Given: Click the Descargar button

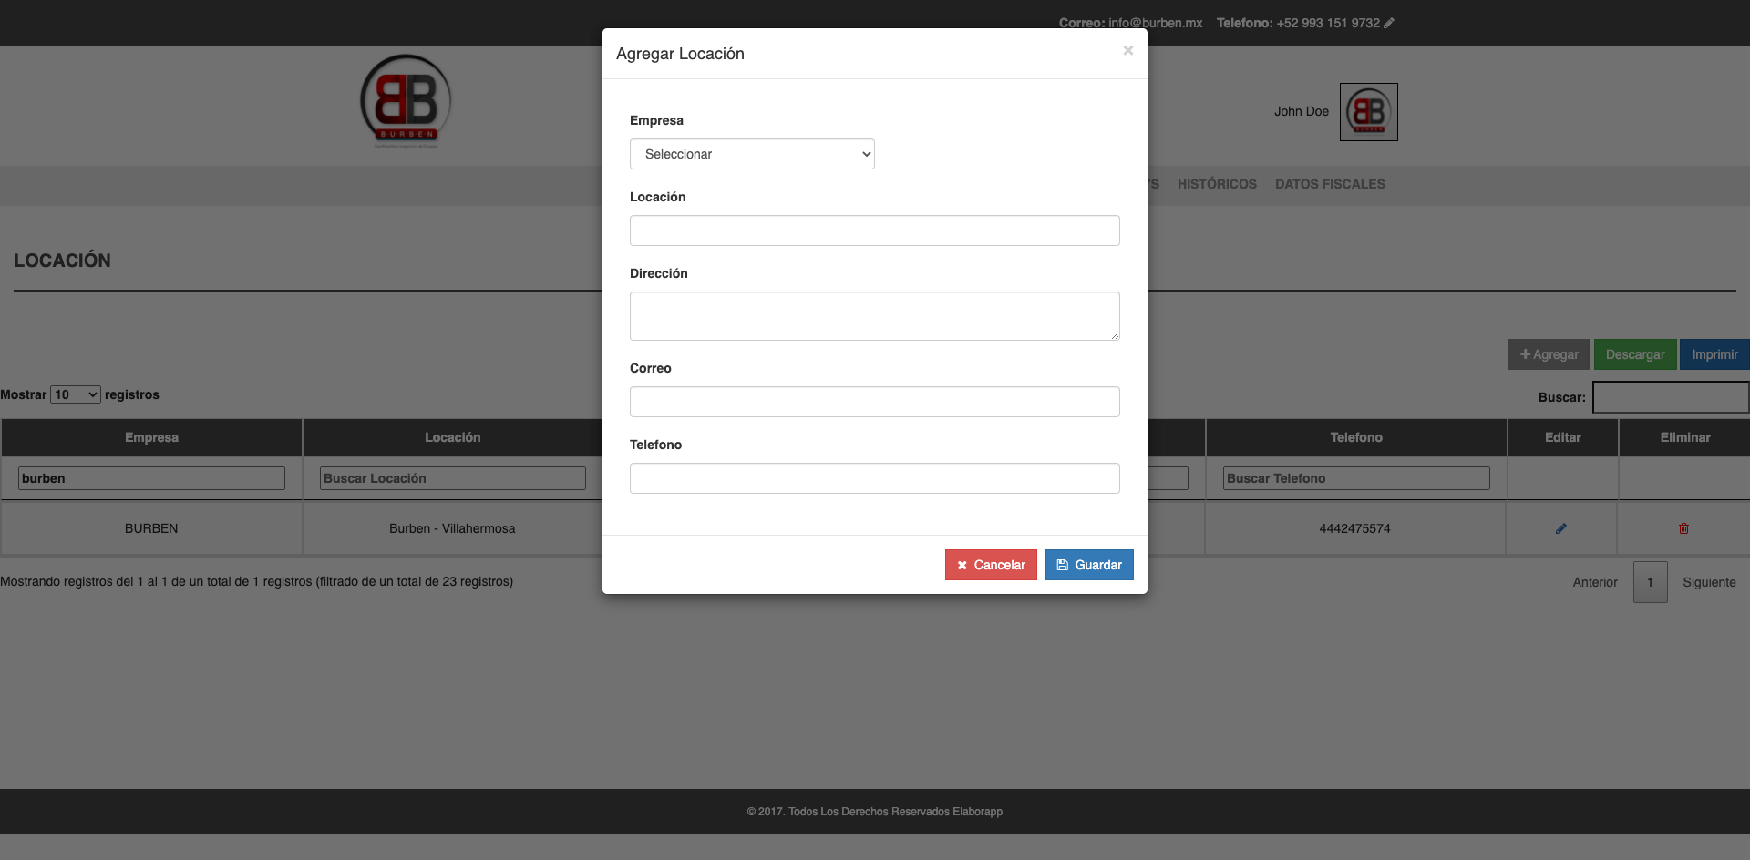Looking at the screenshot, I should pos(1634,354).
